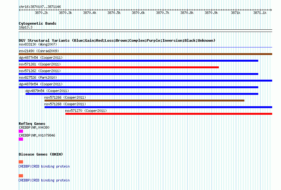Click the nsv571270 (Cooper2011) label
Viewport: 281px width, 190px height.
[x=86, y=111]
